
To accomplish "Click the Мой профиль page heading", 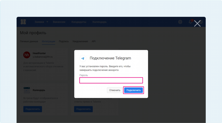I will (33, 33).
